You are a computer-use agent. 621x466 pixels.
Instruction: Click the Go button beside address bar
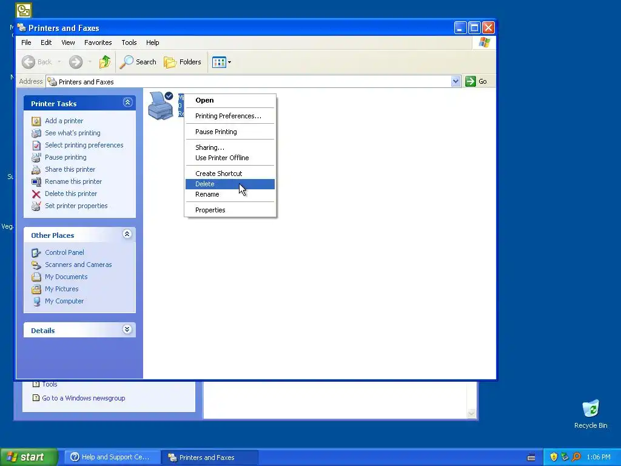click(x=477, y=81)
